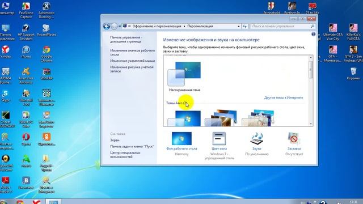Click Оформление и персонализация breadcrumb
This screenshot has width=363, height=204.
tap(157, 27)
